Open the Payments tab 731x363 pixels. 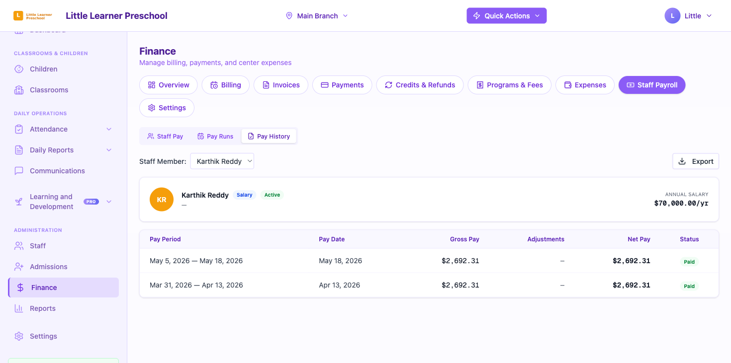342,85
